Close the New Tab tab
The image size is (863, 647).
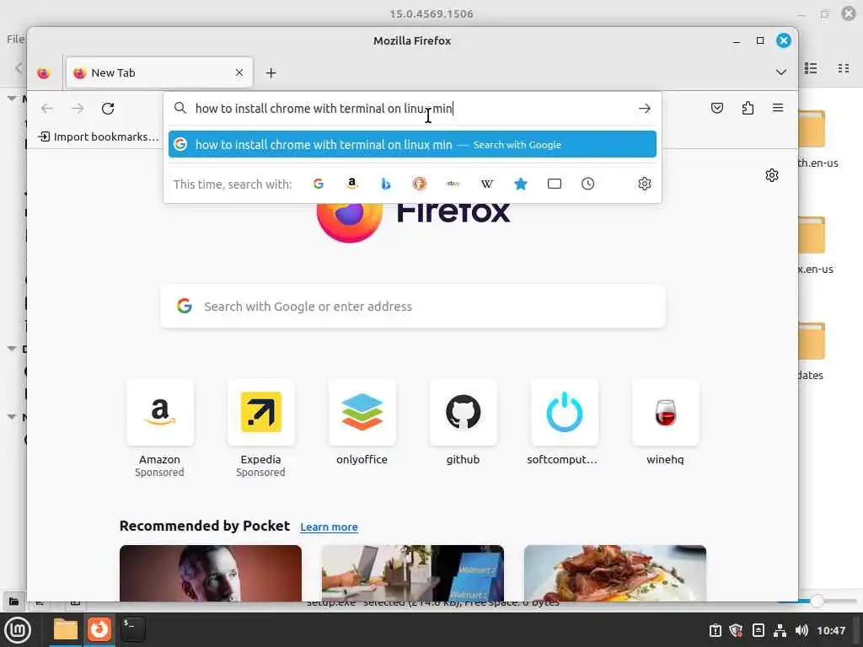coord(239,72)
